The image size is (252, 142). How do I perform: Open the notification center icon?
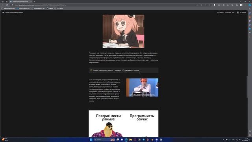click(x=250, y=140)
